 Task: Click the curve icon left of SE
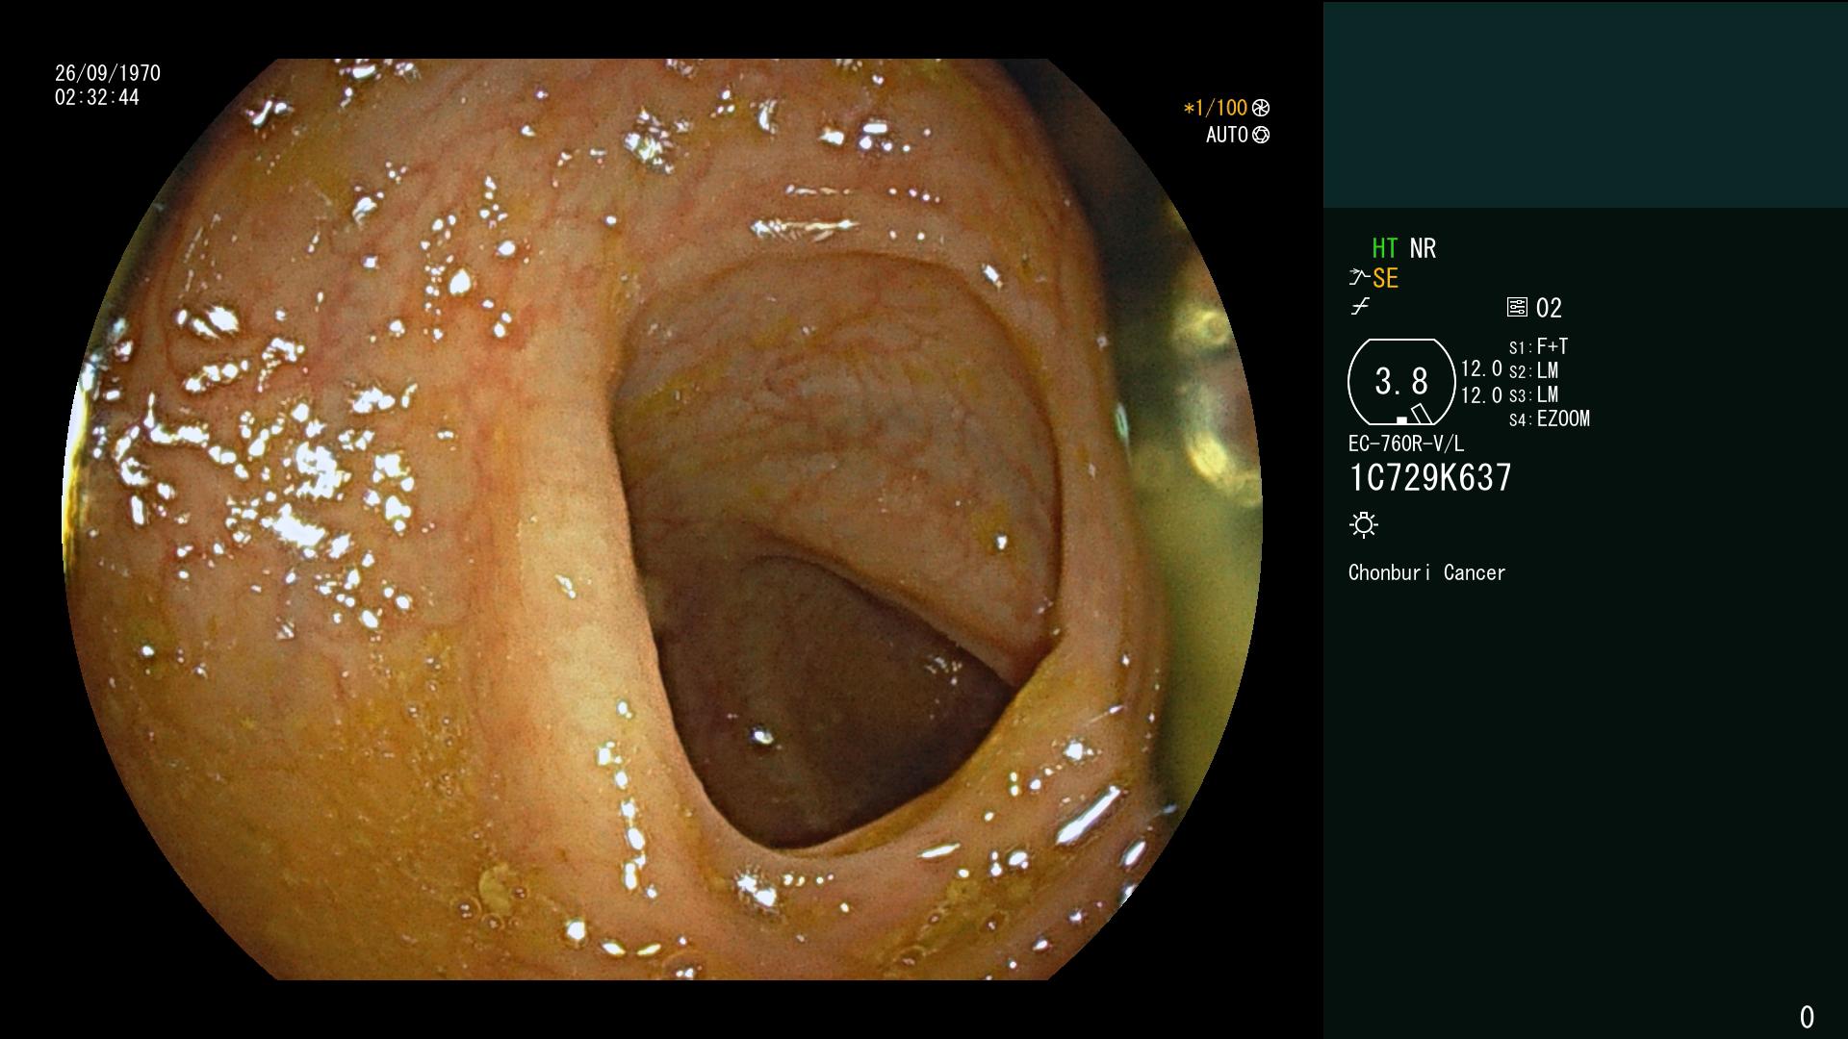tap(1359, 278)
